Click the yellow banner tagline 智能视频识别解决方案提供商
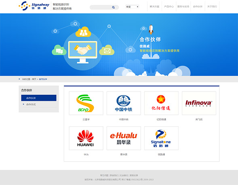This screenshot has width=238, height=185. 160,50
